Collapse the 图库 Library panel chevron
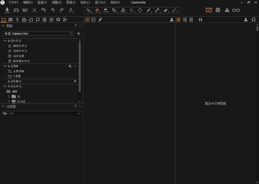This screenshot has height=184, width=259. (x=3, y=26)
